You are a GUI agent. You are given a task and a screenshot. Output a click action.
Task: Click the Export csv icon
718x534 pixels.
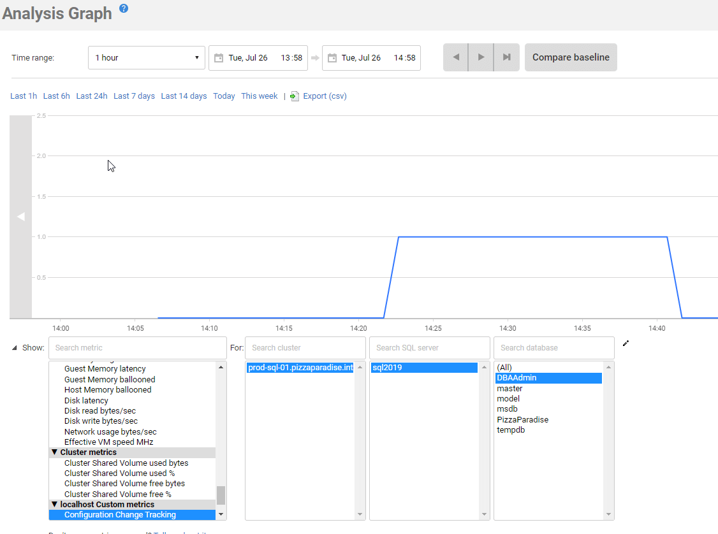[x=295, y=96]
